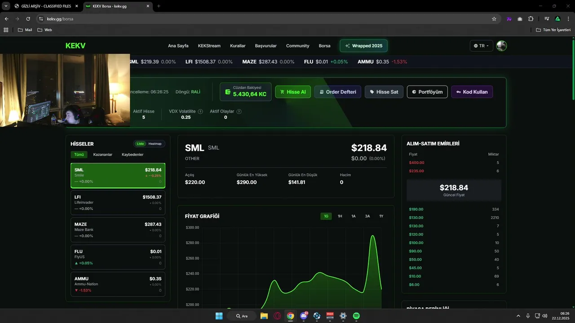Click the purple 7TV extension icon
Viewport: 575px width, 323px height.
click(x=509, y=19)
